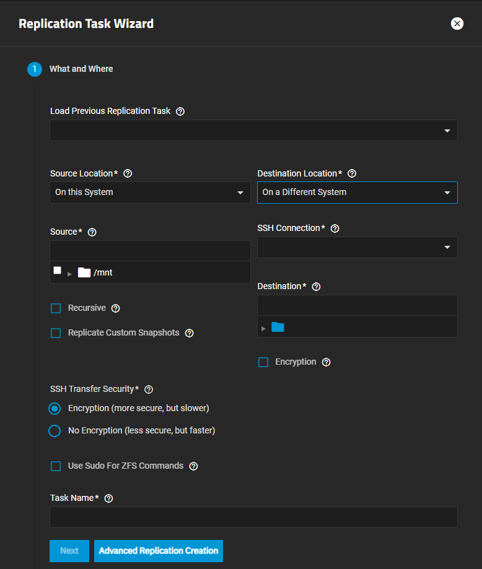482x569 pixels.
Task: Expand the destination folder tree node
Action: 264,328
